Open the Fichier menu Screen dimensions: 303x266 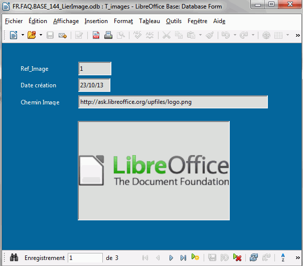14,21
